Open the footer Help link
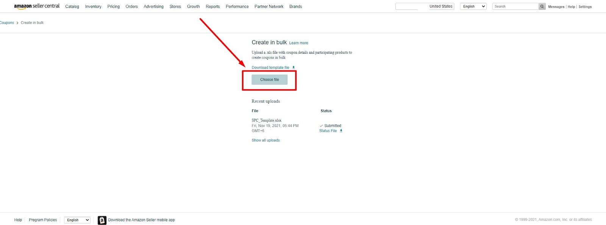Screen dimensions: 606x225 click(x=18, y=220)
